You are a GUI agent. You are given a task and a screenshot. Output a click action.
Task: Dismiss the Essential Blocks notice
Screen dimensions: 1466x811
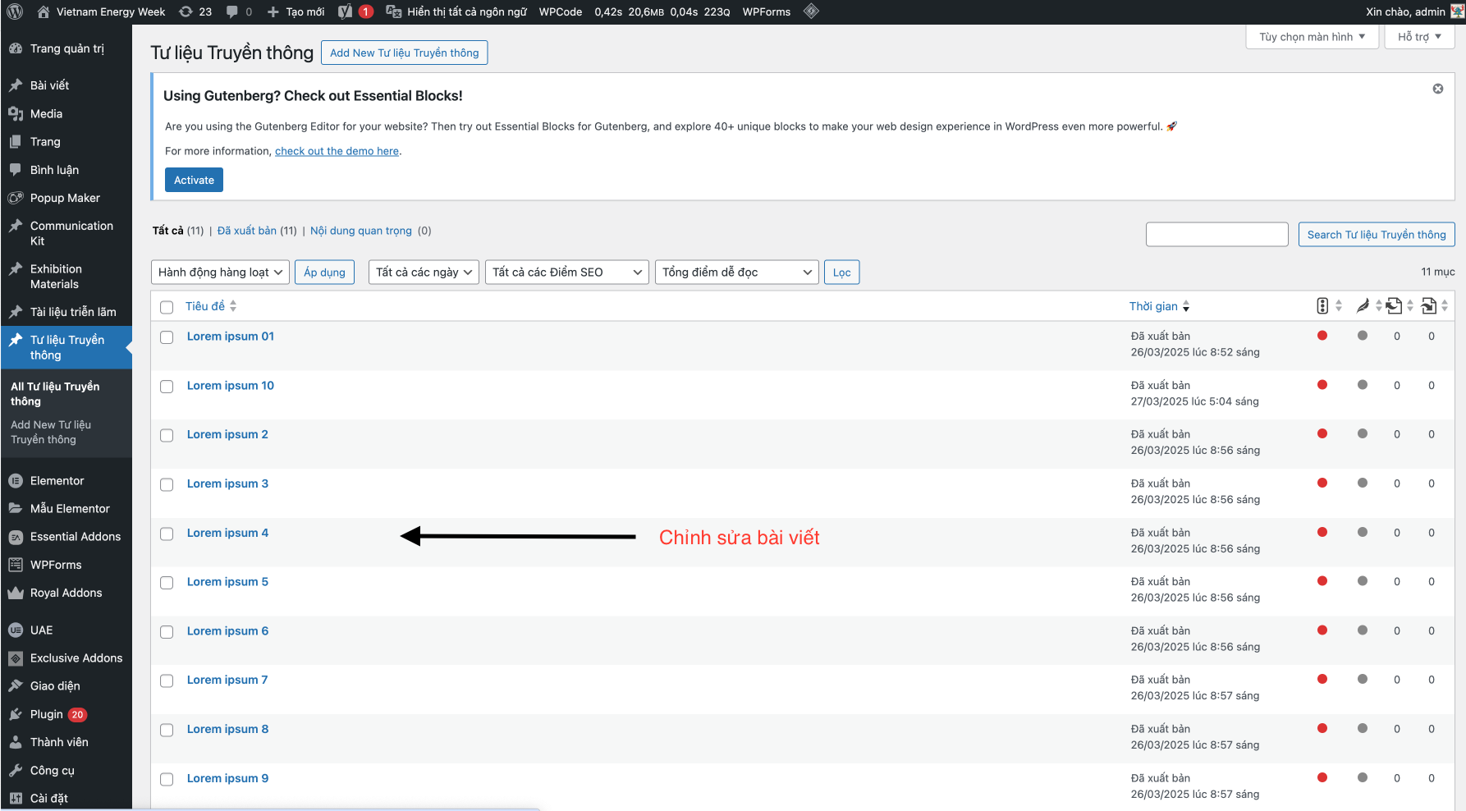tap(1437, 89)
